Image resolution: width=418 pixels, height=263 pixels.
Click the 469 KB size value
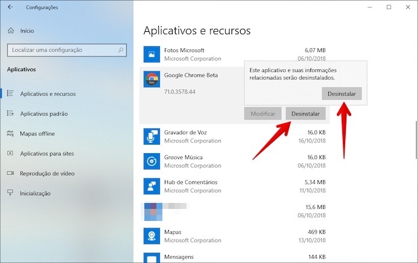317,232
